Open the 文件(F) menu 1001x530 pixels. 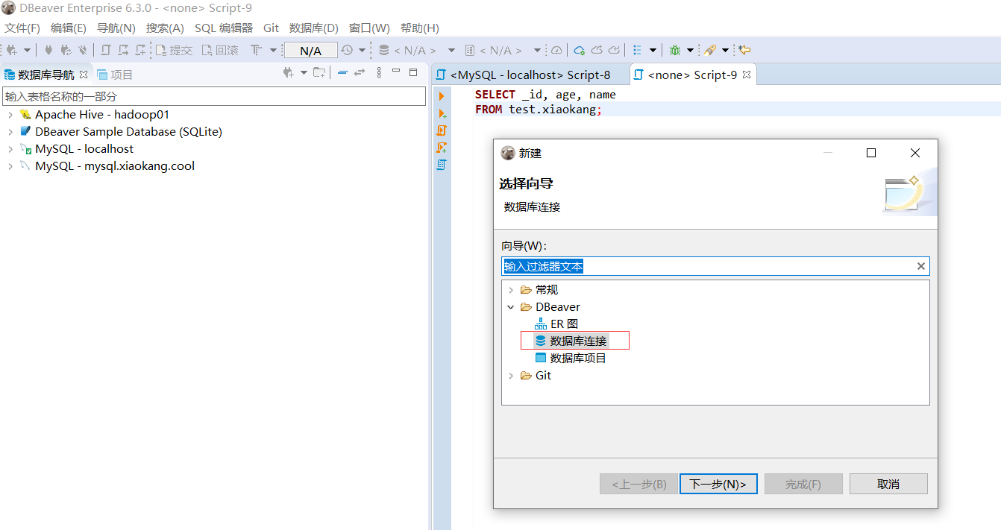(22, 28)
